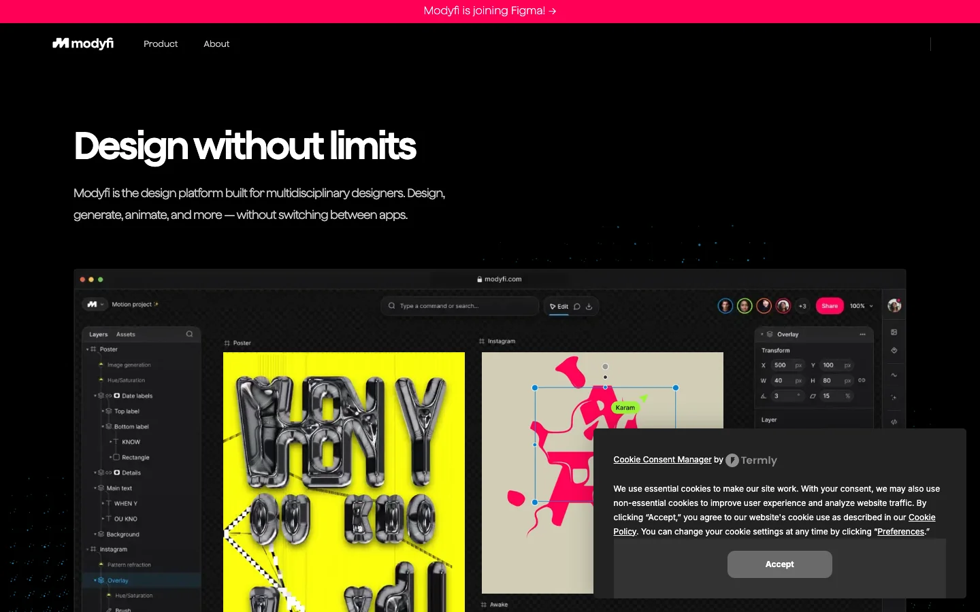Open the Cookie Policy link

(x=921, y=517)
